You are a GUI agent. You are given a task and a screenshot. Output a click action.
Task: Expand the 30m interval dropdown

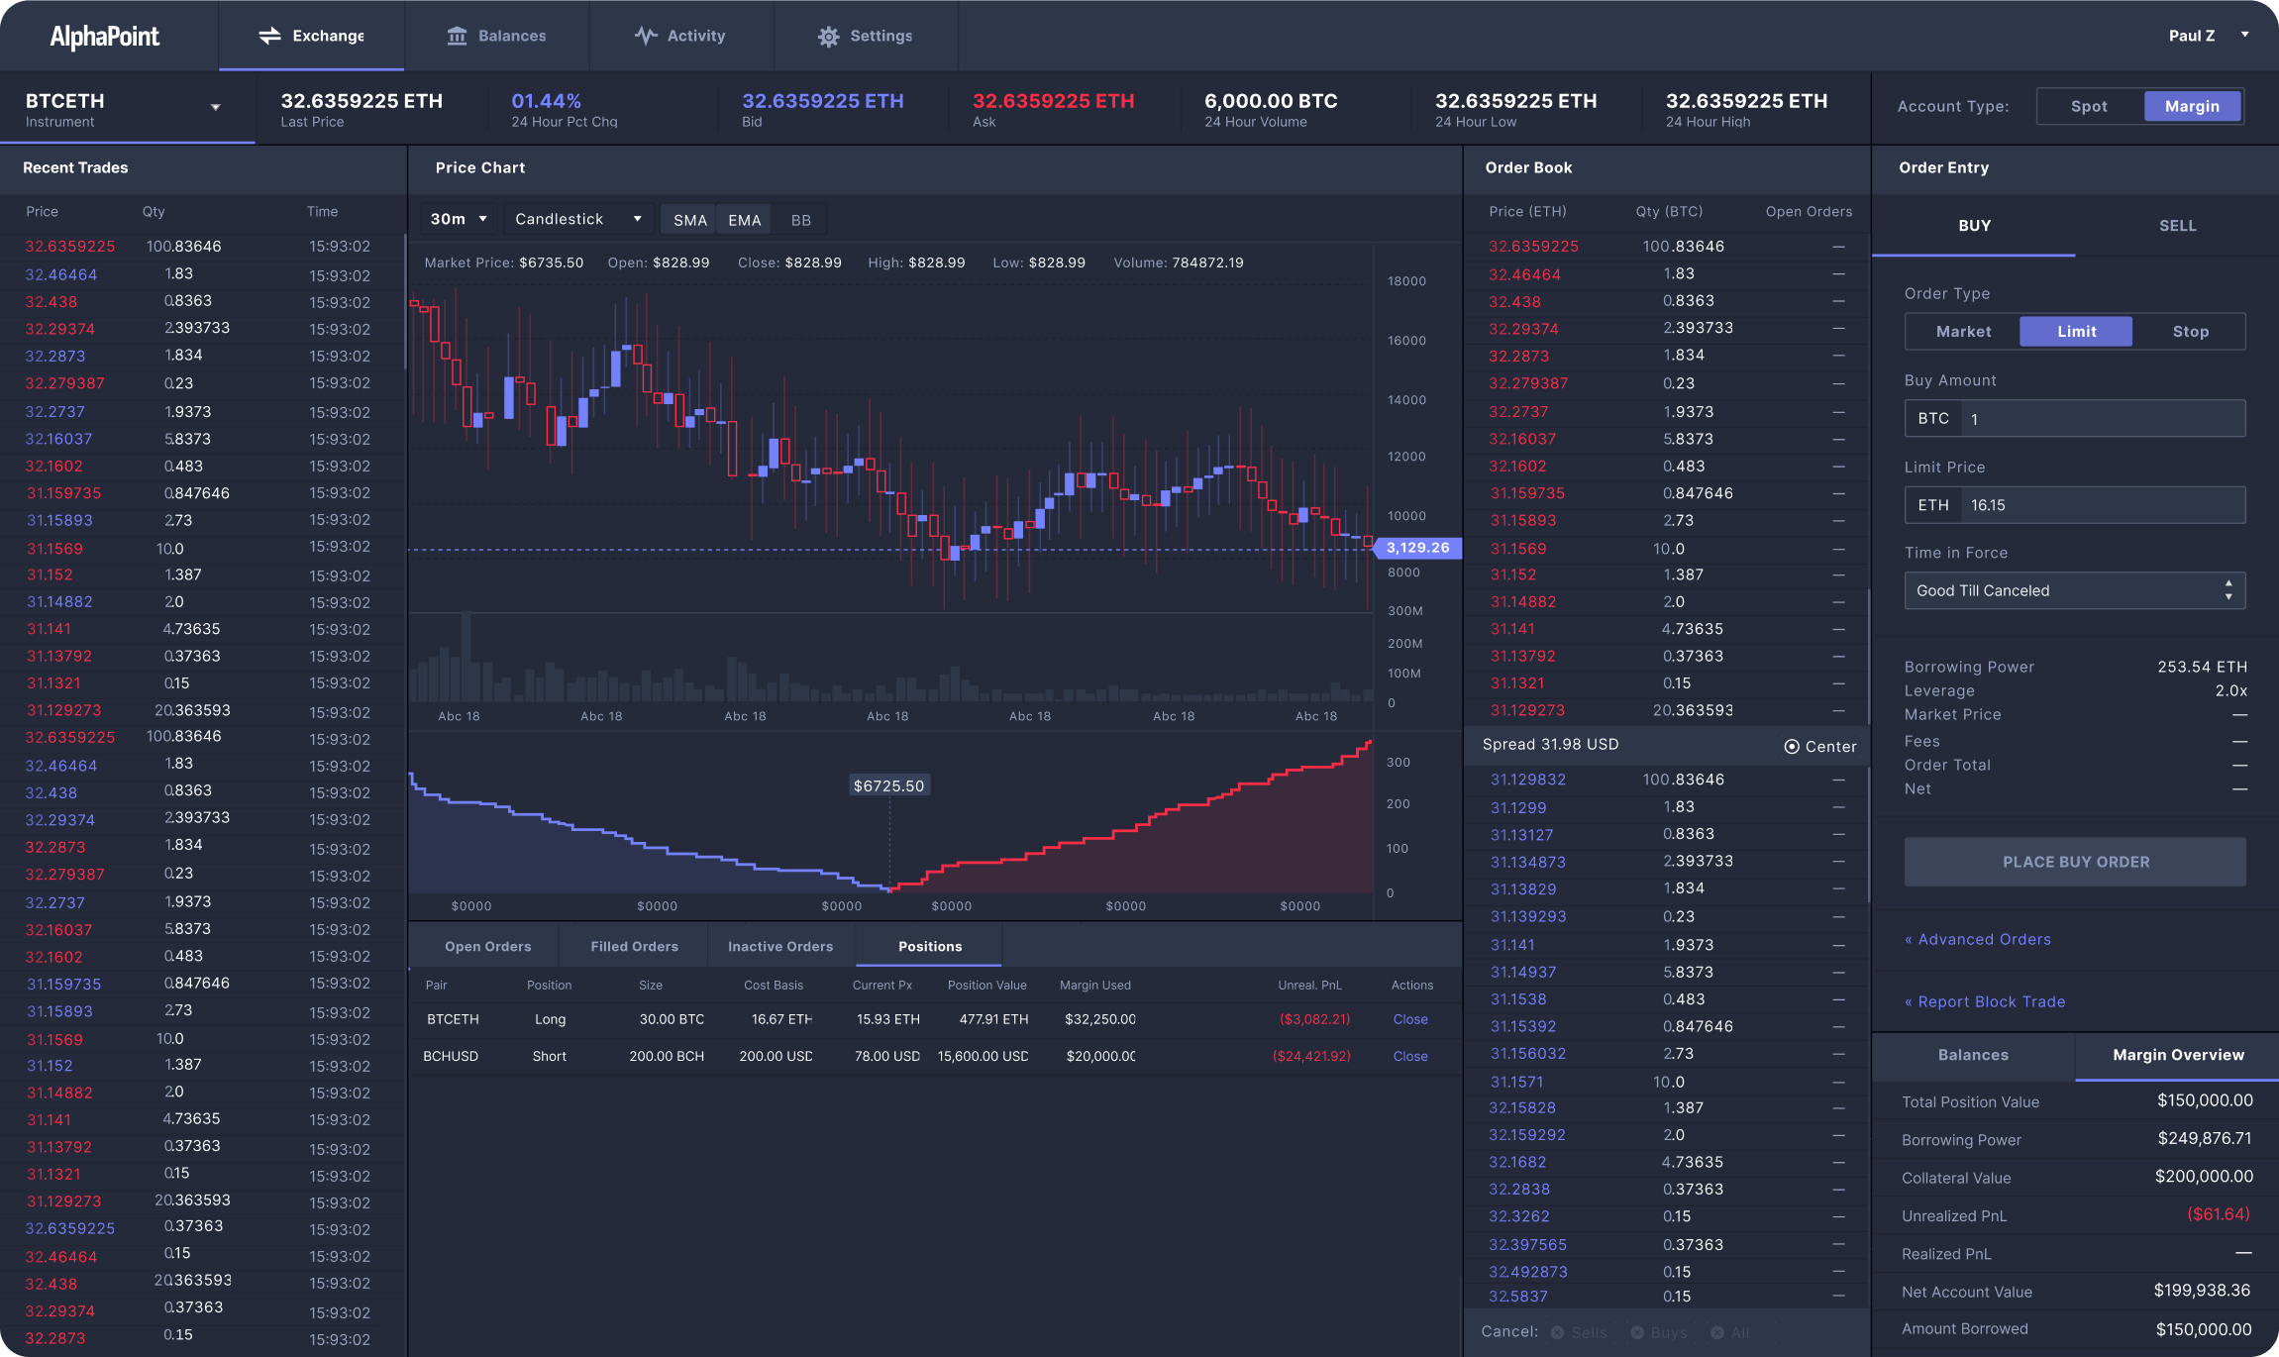(460, 219)
